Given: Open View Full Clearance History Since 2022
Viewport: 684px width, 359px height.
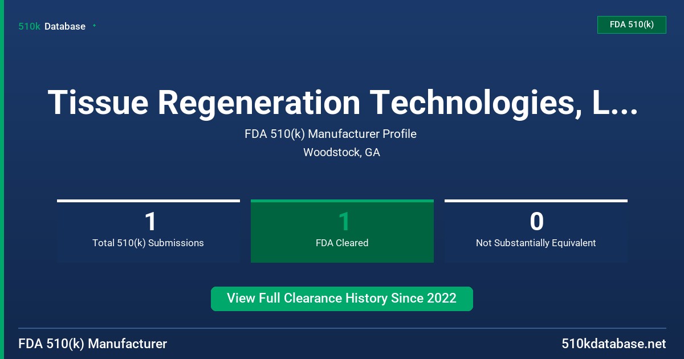Looking at the screenshot, I should pyautogui.click(x=342, y=299).
